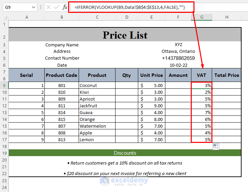
Task: Select Orange's $8.00 unit price cell
Action: tap(151, 120)
